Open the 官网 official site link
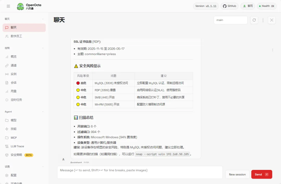The height and width of the screenshot is (184, 281). (248, 6)
